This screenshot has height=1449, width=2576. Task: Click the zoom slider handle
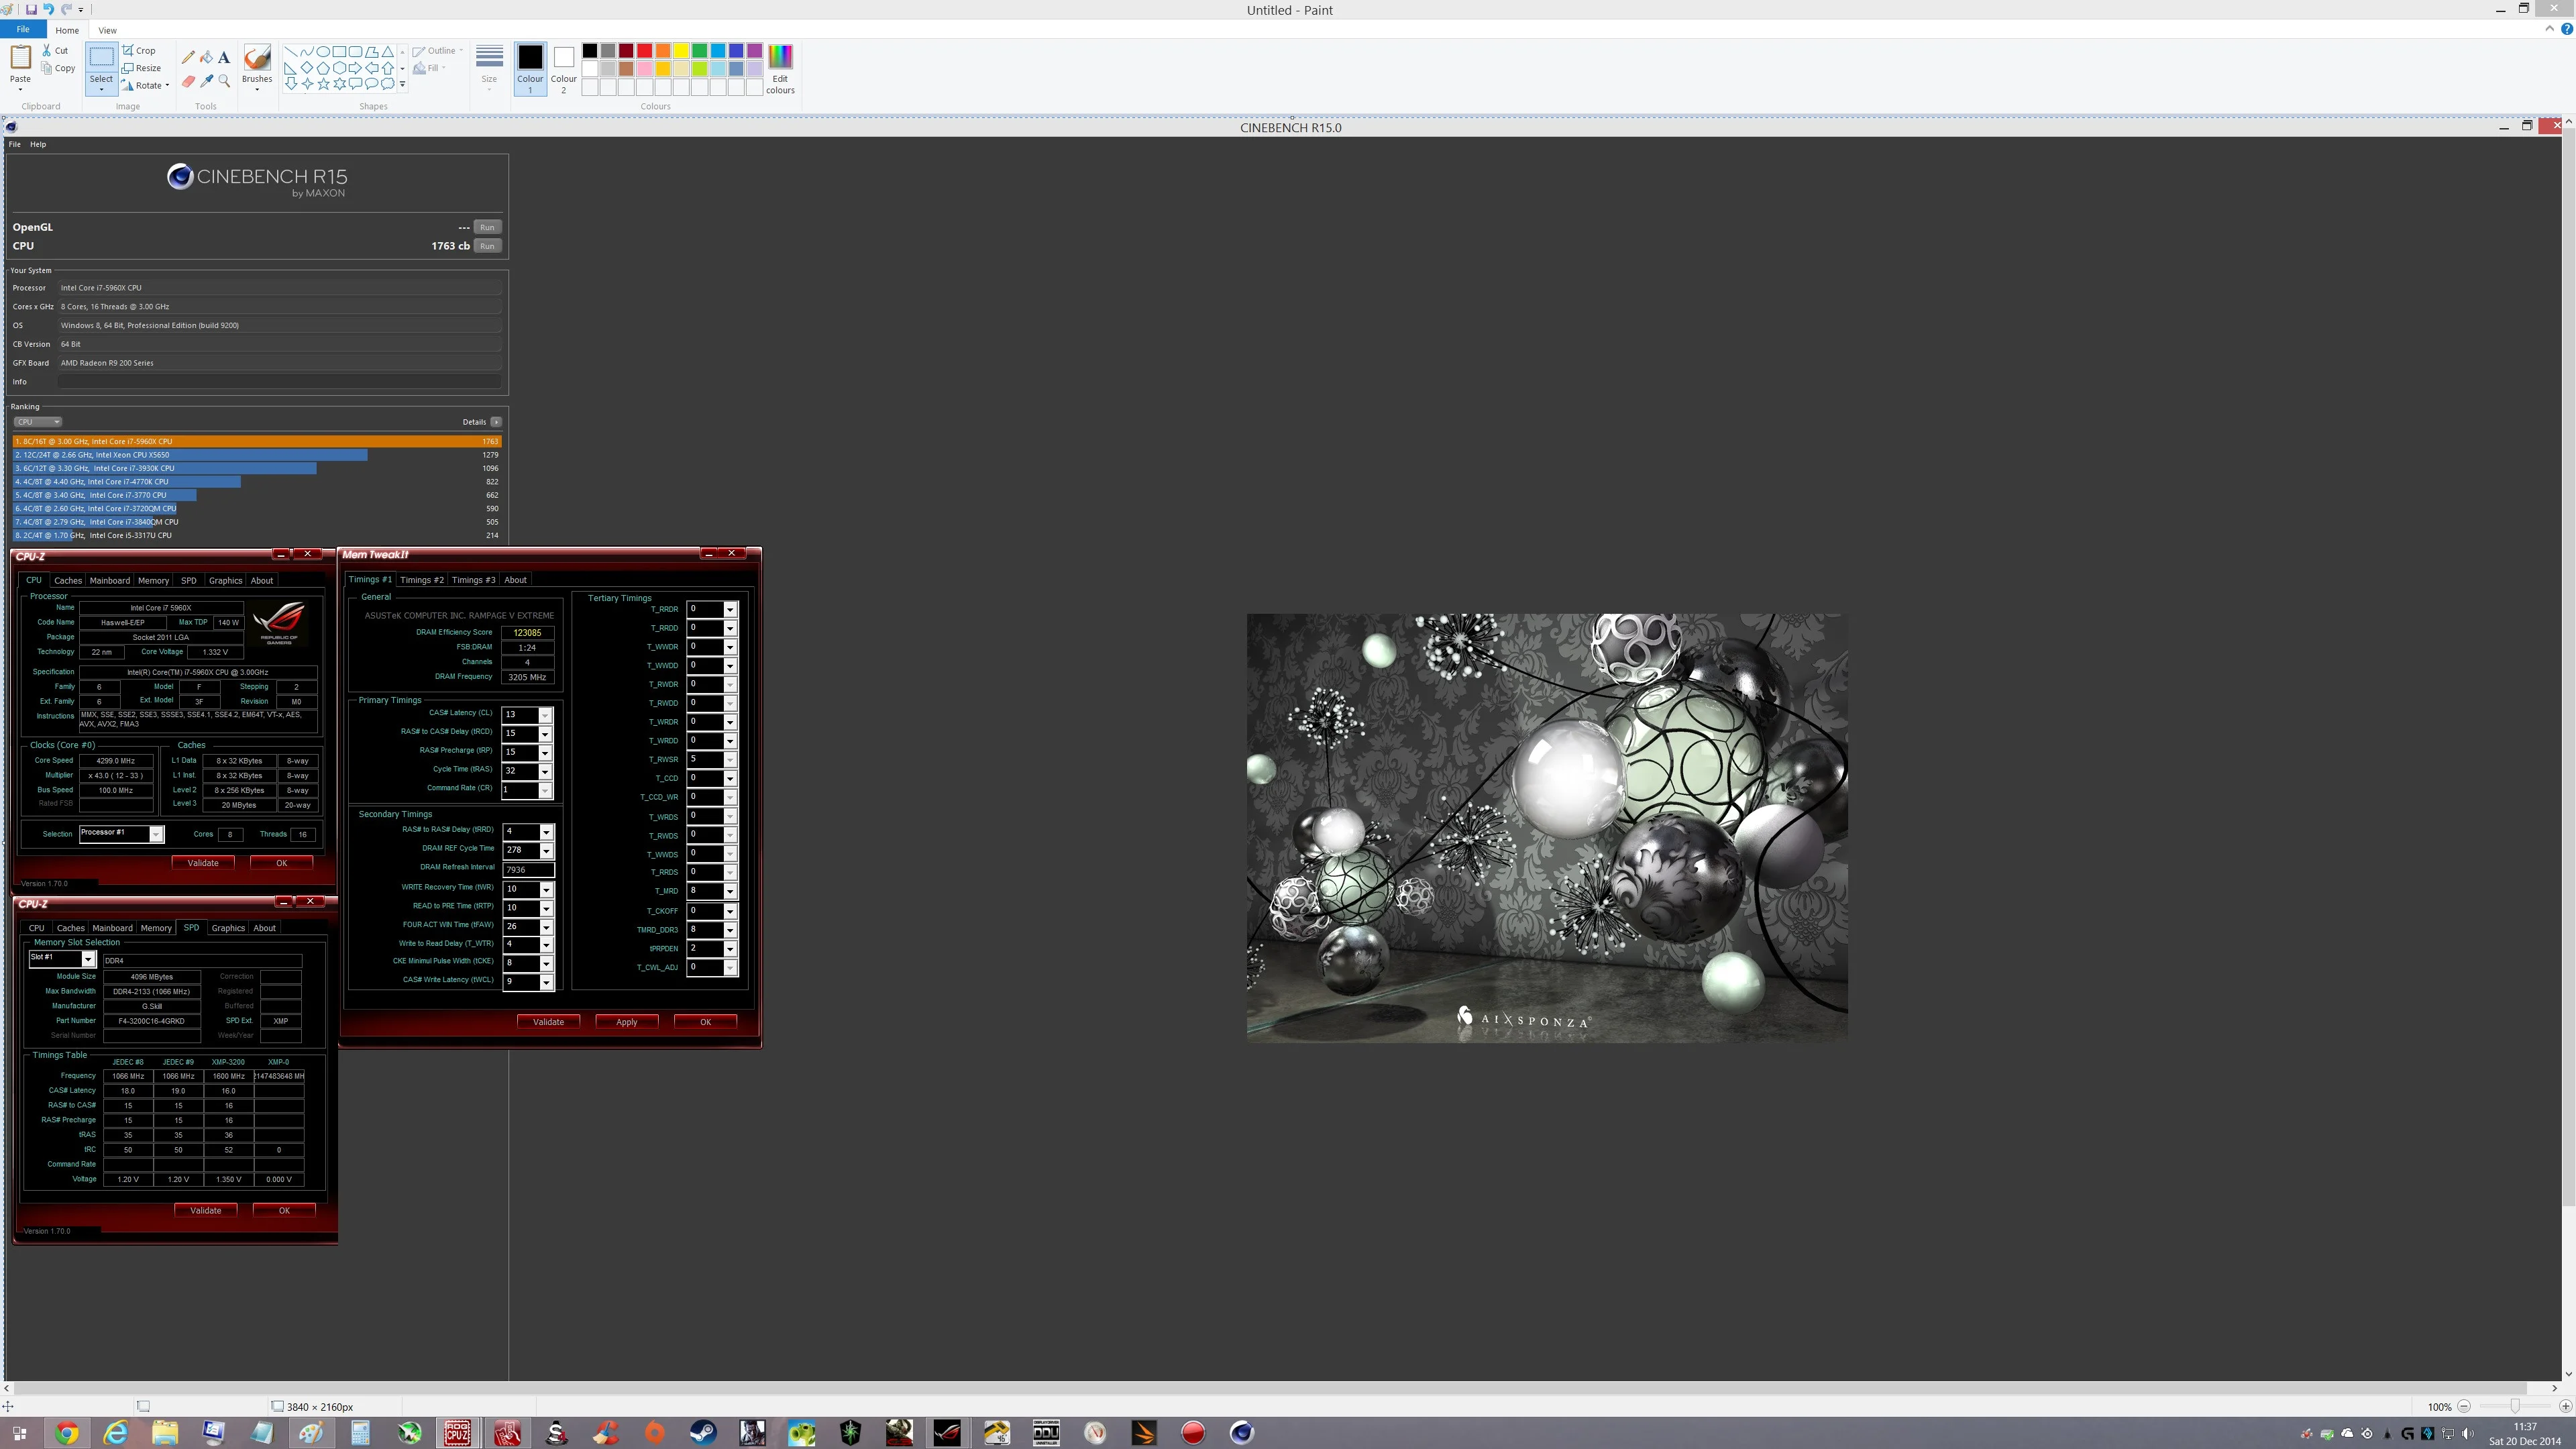(x=2515, y=1406)
